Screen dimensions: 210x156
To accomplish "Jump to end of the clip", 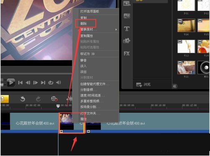I will (43, 83).
